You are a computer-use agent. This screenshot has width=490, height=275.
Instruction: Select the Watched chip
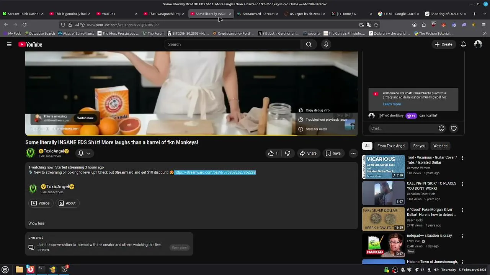point(440,146)
